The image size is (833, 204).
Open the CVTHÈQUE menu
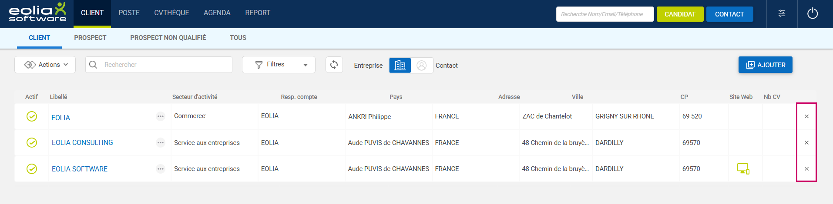pos(171,13)
